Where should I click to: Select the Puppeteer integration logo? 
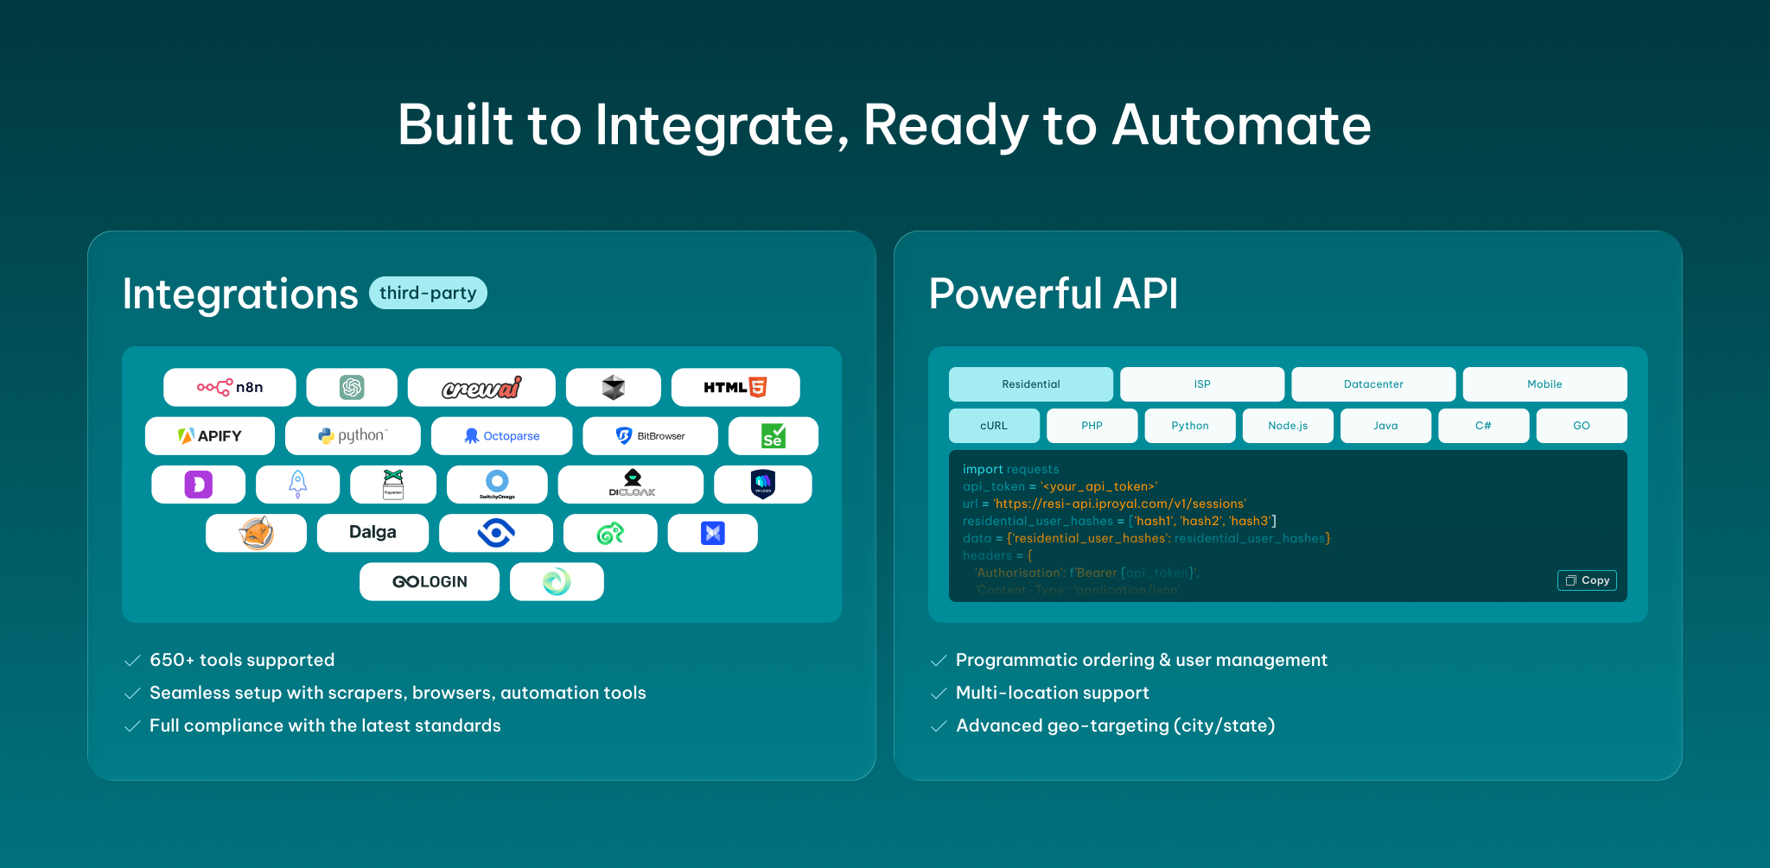393,485
